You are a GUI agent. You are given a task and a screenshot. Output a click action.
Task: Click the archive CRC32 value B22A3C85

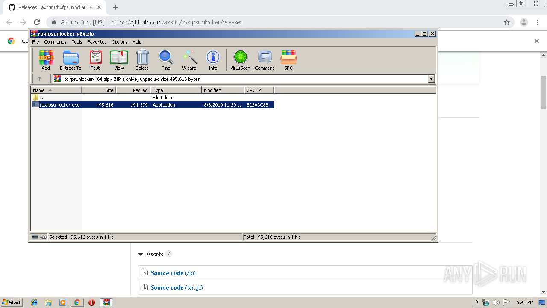257,105
